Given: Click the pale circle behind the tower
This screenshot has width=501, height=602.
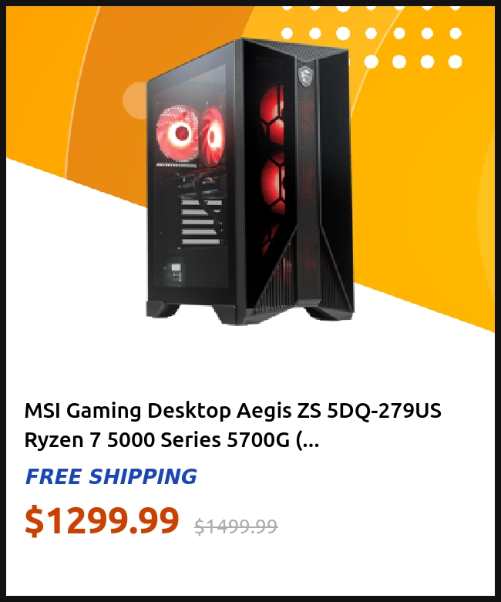Looking at the screenshot, I should coord(134,100).
